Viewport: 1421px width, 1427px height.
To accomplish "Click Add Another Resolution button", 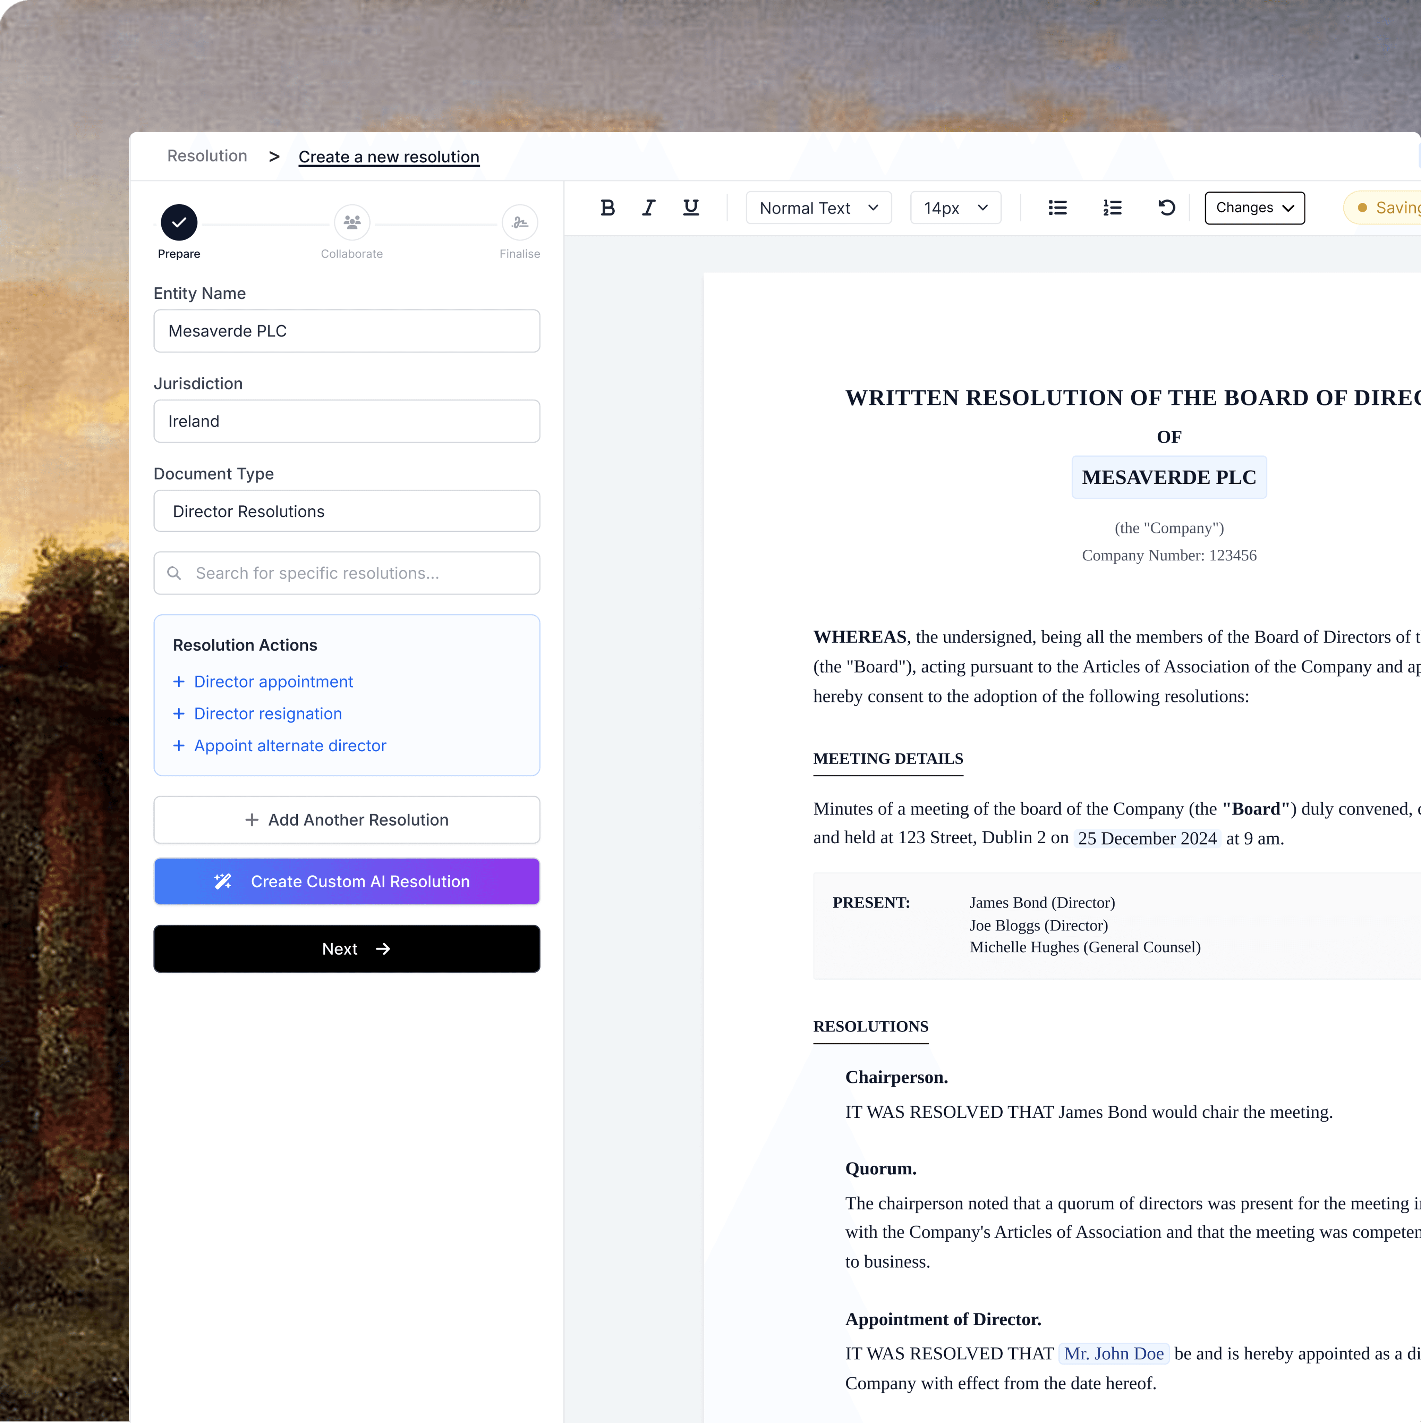I will [346, 820].
